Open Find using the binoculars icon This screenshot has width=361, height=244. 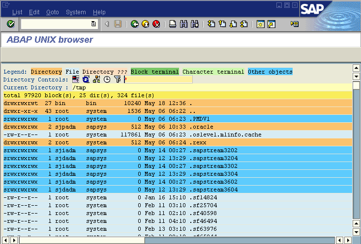point(183,24)
